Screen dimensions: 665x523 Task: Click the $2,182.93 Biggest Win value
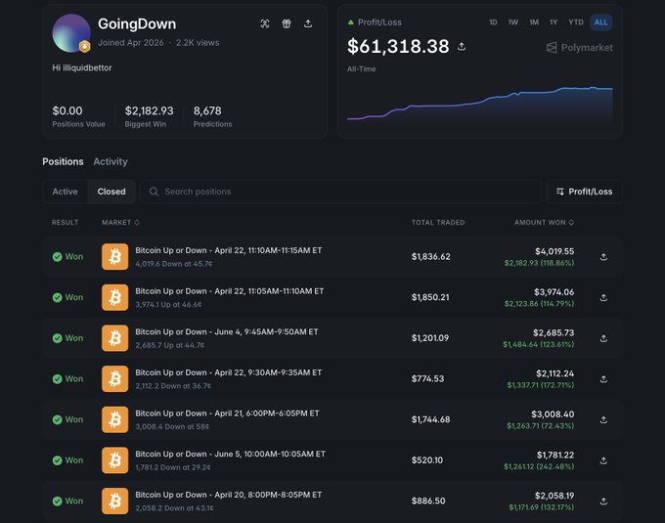pos(149,110)
